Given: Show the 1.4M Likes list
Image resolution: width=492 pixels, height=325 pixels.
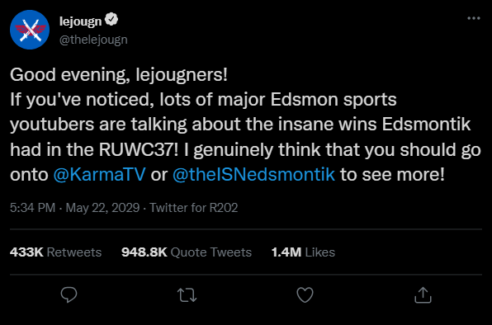Looking at the screenshot, I should [303, 252].
